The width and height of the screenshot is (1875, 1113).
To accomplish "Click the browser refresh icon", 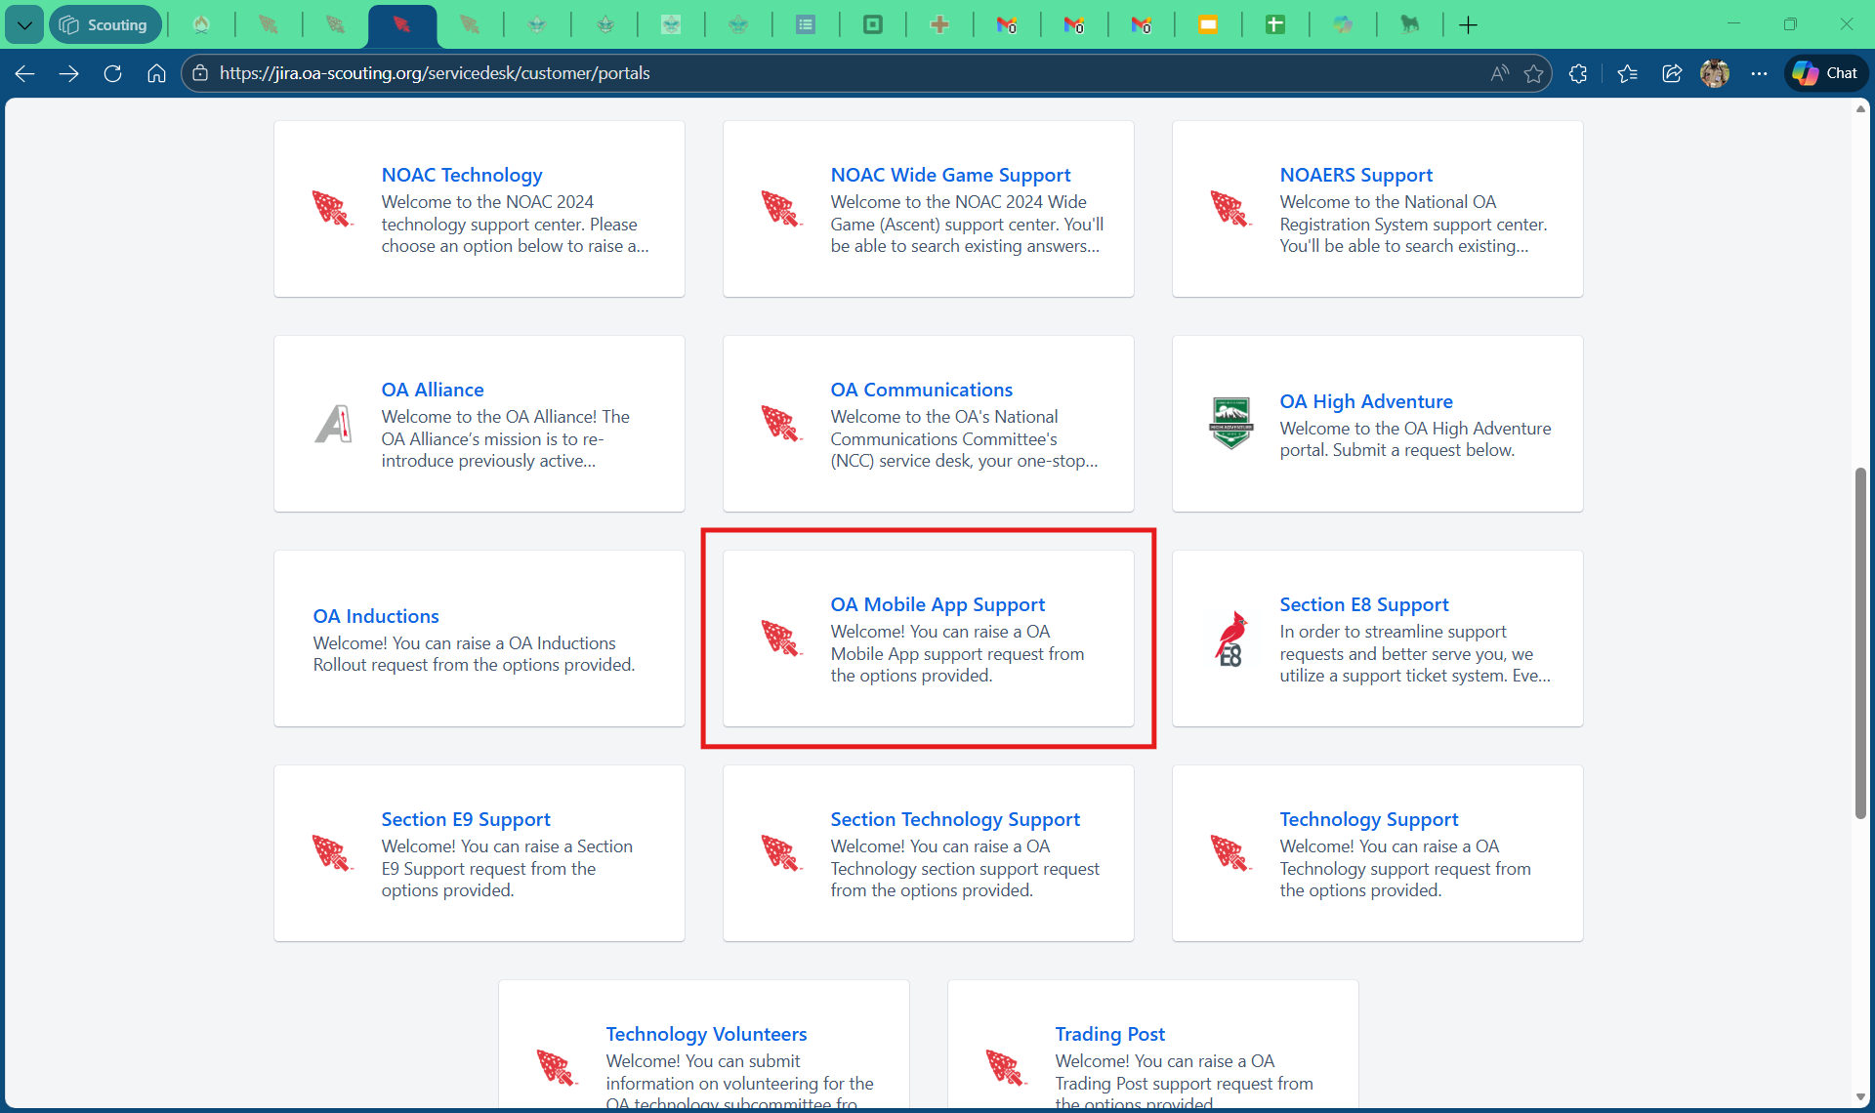I will point(112,73).
